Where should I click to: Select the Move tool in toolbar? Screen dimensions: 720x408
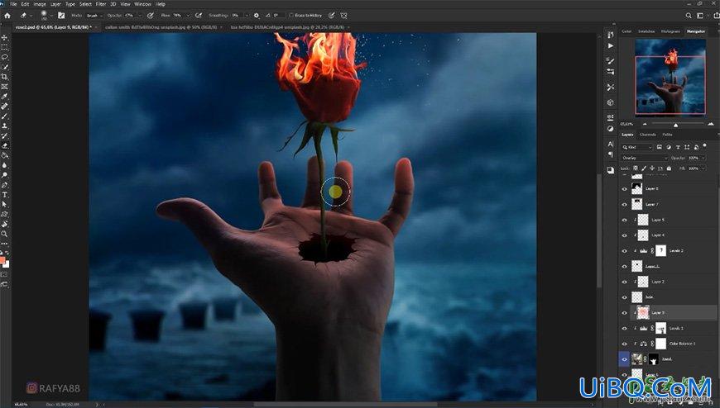point(5,38)
